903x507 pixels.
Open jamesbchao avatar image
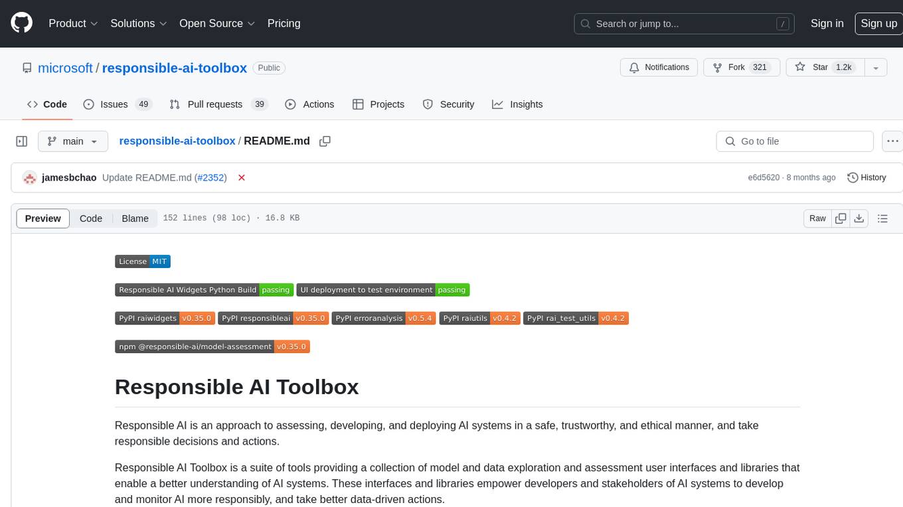[x=29, y=178]
